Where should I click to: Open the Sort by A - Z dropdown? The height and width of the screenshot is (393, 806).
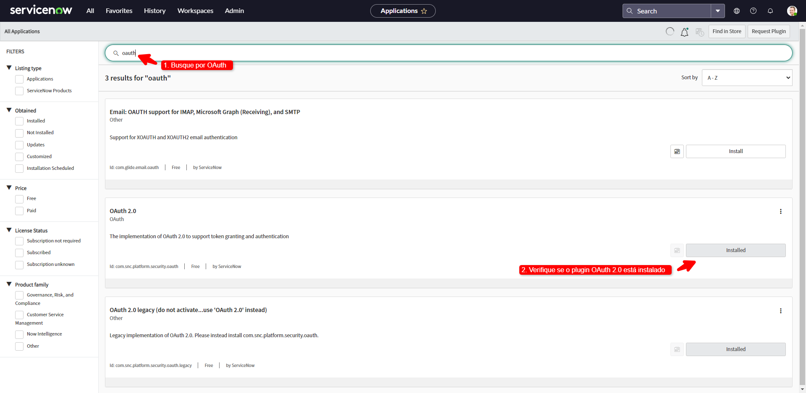tap(747, 78)
